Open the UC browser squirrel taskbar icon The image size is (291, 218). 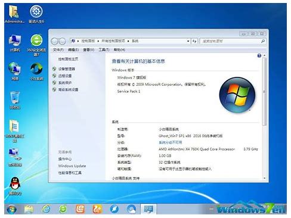pyautogui.click(x=97, y=209)
